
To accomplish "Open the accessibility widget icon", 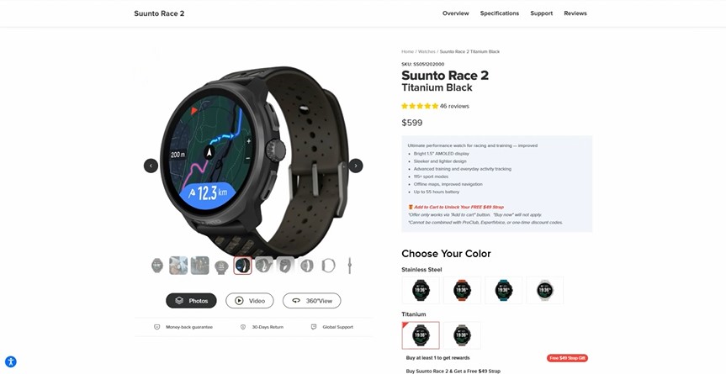I will [x=11, y=361].
